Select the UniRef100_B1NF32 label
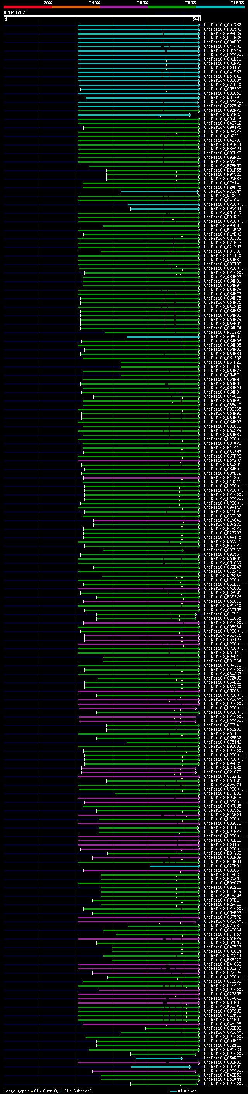Image resolution: width=248 pixels, height=1094 pixels. [x=222, y=230]
